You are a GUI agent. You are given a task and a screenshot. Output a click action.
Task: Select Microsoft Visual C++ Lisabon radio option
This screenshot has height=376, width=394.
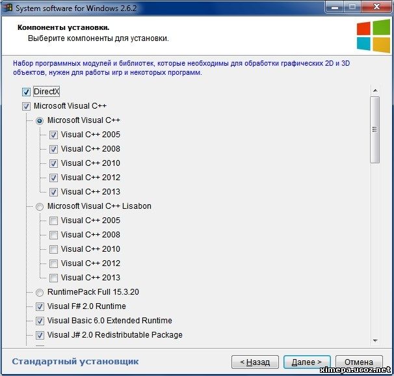coord(40,206)
